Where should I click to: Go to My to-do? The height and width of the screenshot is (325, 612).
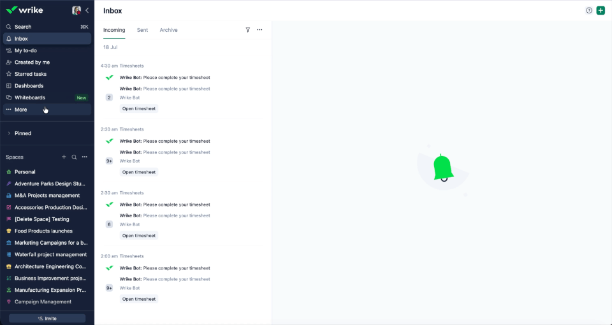tap(47, 50)
